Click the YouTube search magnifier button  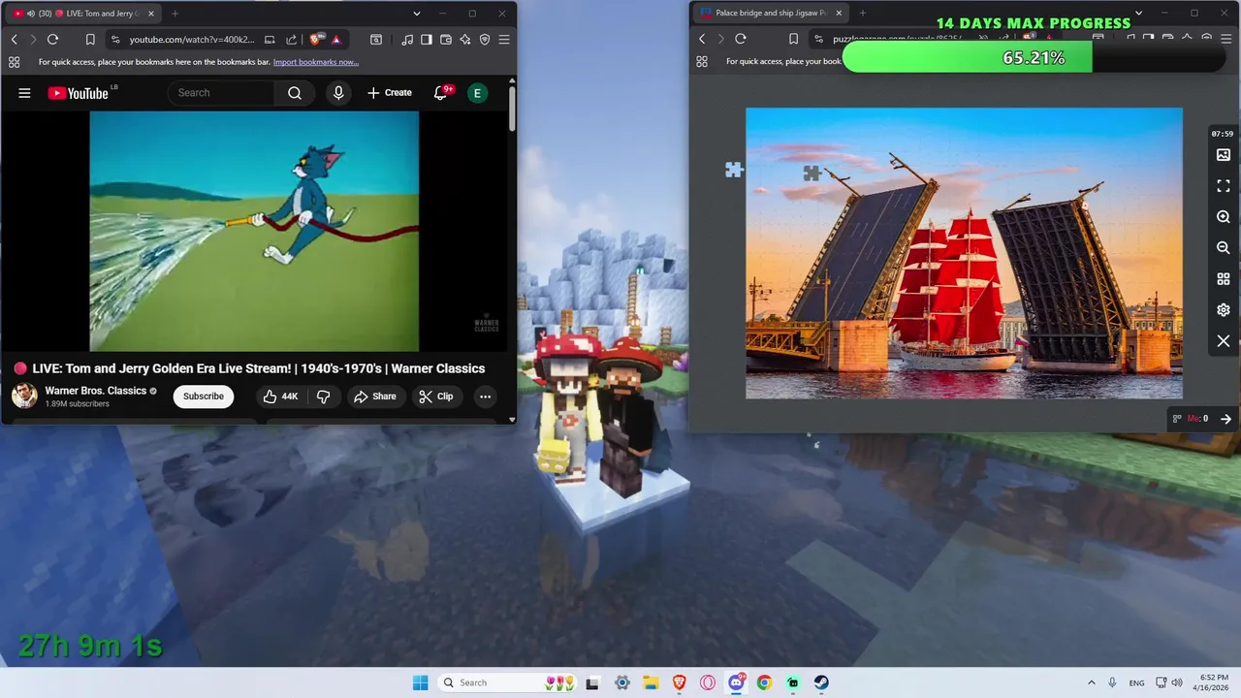[295, 93]
